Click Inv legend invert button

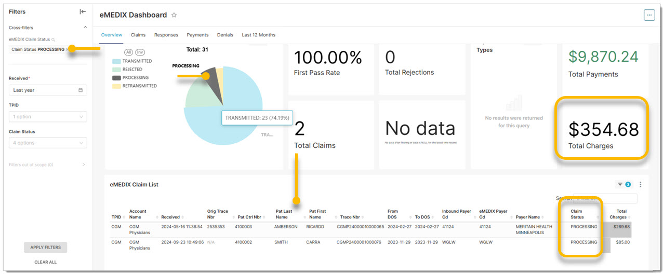pos(140,52)
